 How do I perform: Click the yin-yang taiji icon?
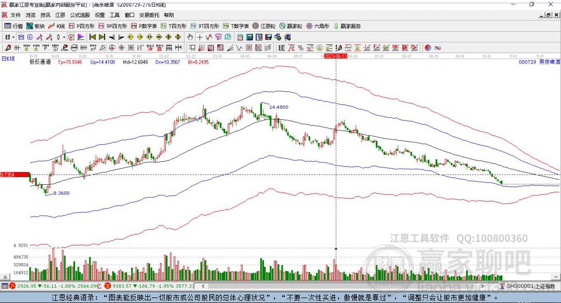[428, 48]
